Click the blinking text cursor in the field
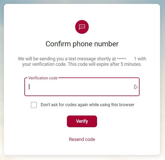The image size is (165, 160). pos(29,87)
